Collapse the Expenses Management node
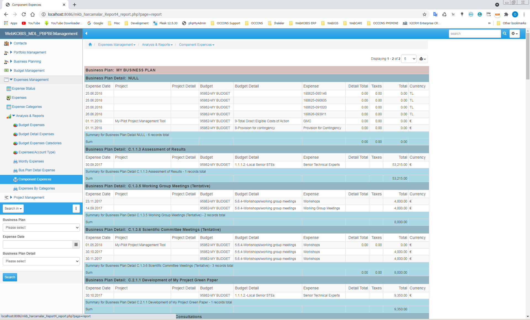Image resolution: width=530 pixels, height=320 pixels. (11, 79)
